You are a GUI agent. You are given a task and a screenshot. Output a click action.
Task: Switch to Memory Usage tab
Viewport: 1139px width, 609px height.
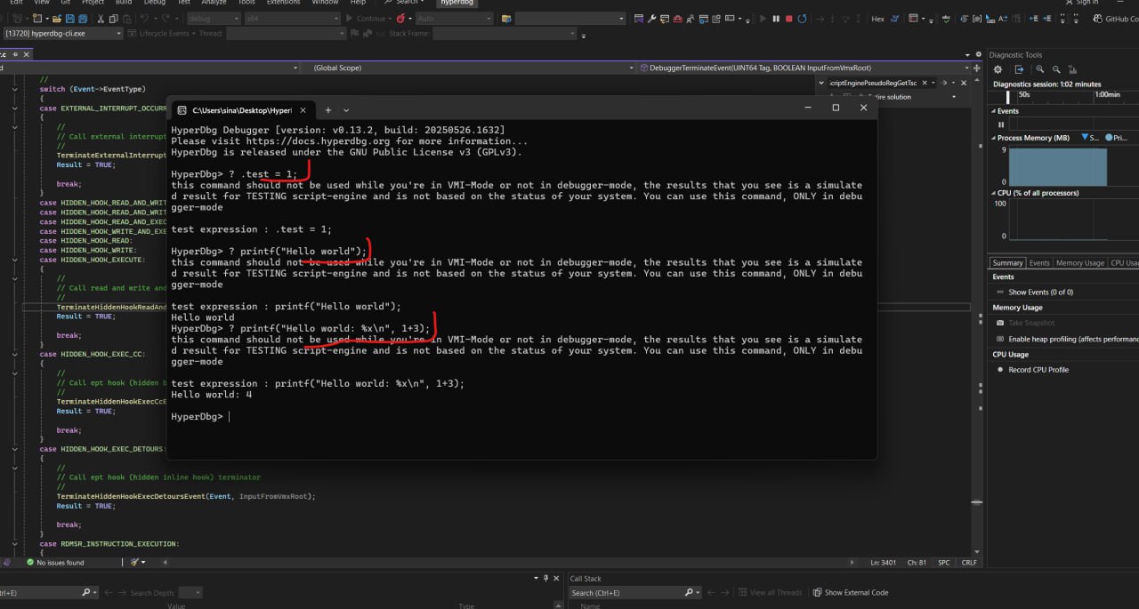coord(1080,263)
